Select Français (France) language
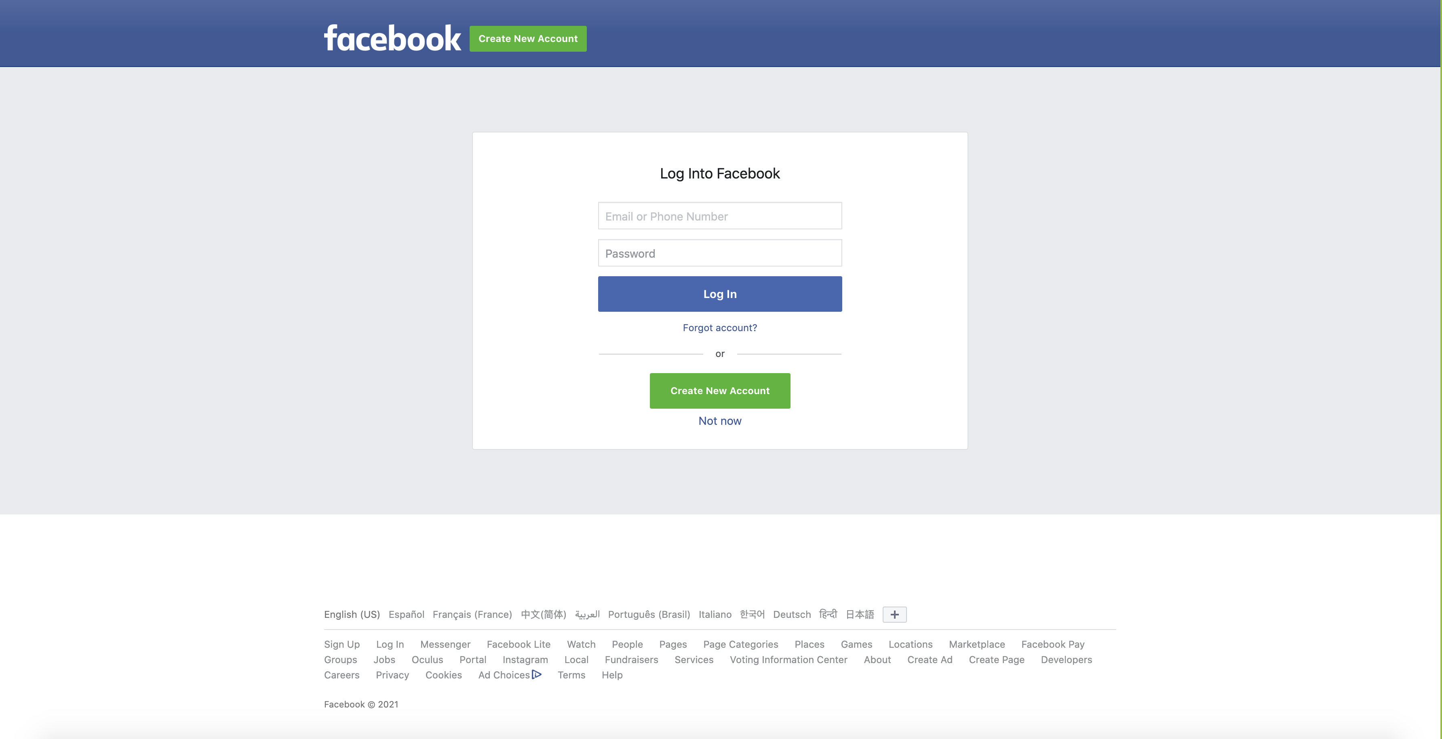1442x739 pixels. 472,614
